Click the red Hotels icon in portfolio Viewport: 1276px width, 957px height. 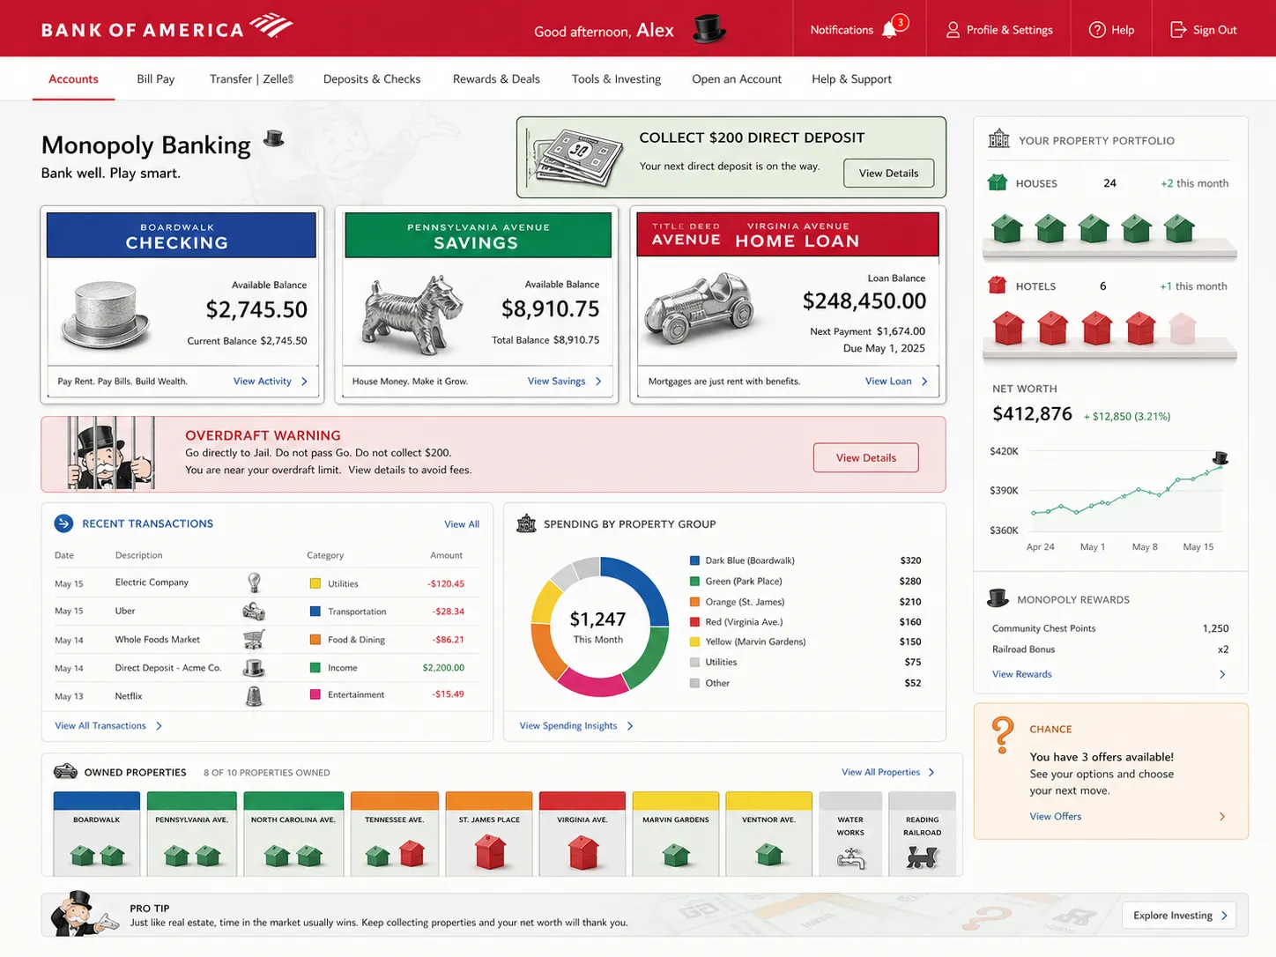[998, 285]
